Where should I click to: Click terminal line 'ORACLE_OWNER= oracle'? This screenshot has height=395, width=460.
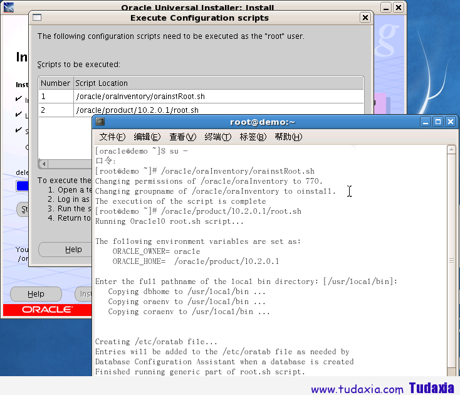coord(157,251)
